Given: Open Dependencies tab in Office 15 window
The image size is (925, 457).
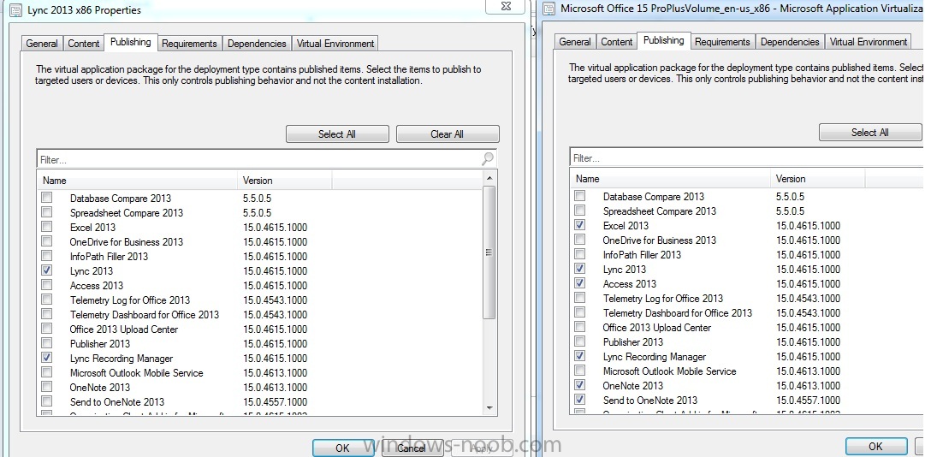Looking at the screenshot, I should [790, 42].
